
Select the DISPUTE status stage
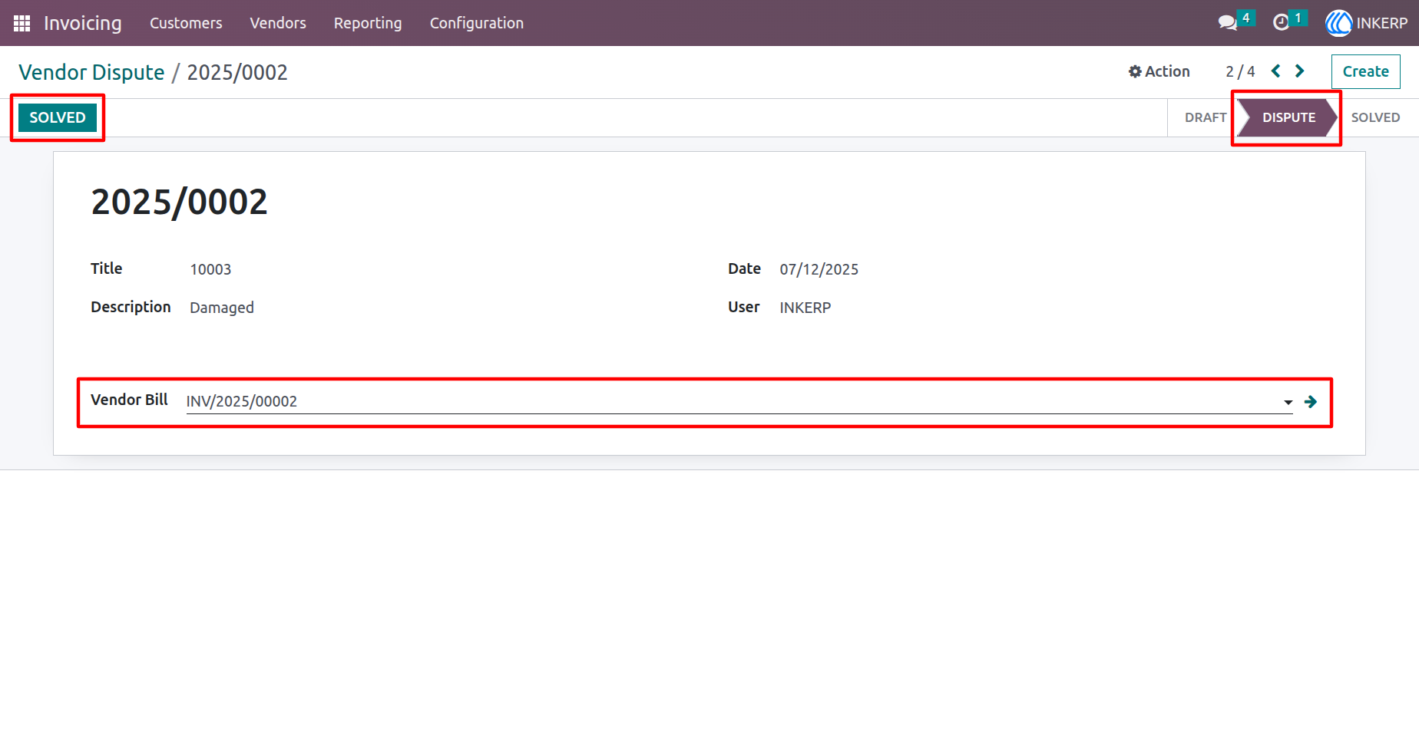[x=1288, y=117]
